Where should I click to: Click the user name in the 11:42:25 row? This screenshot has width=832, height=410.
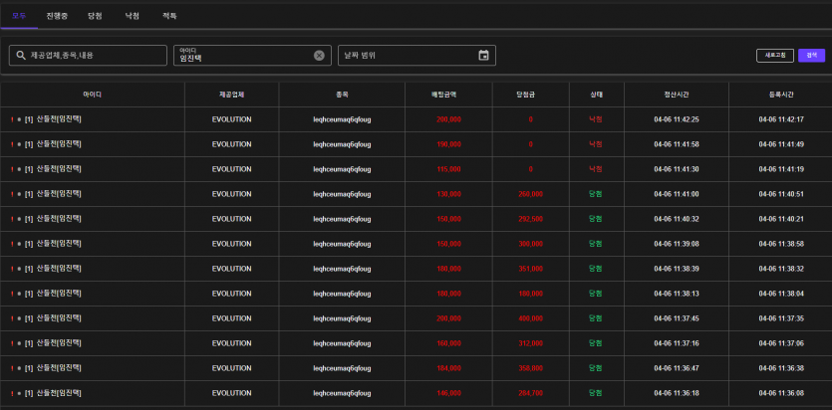click(x=59, y=119)
